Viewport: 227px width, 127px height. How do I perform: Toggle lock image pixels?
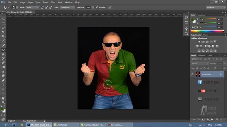click(201, 68)
